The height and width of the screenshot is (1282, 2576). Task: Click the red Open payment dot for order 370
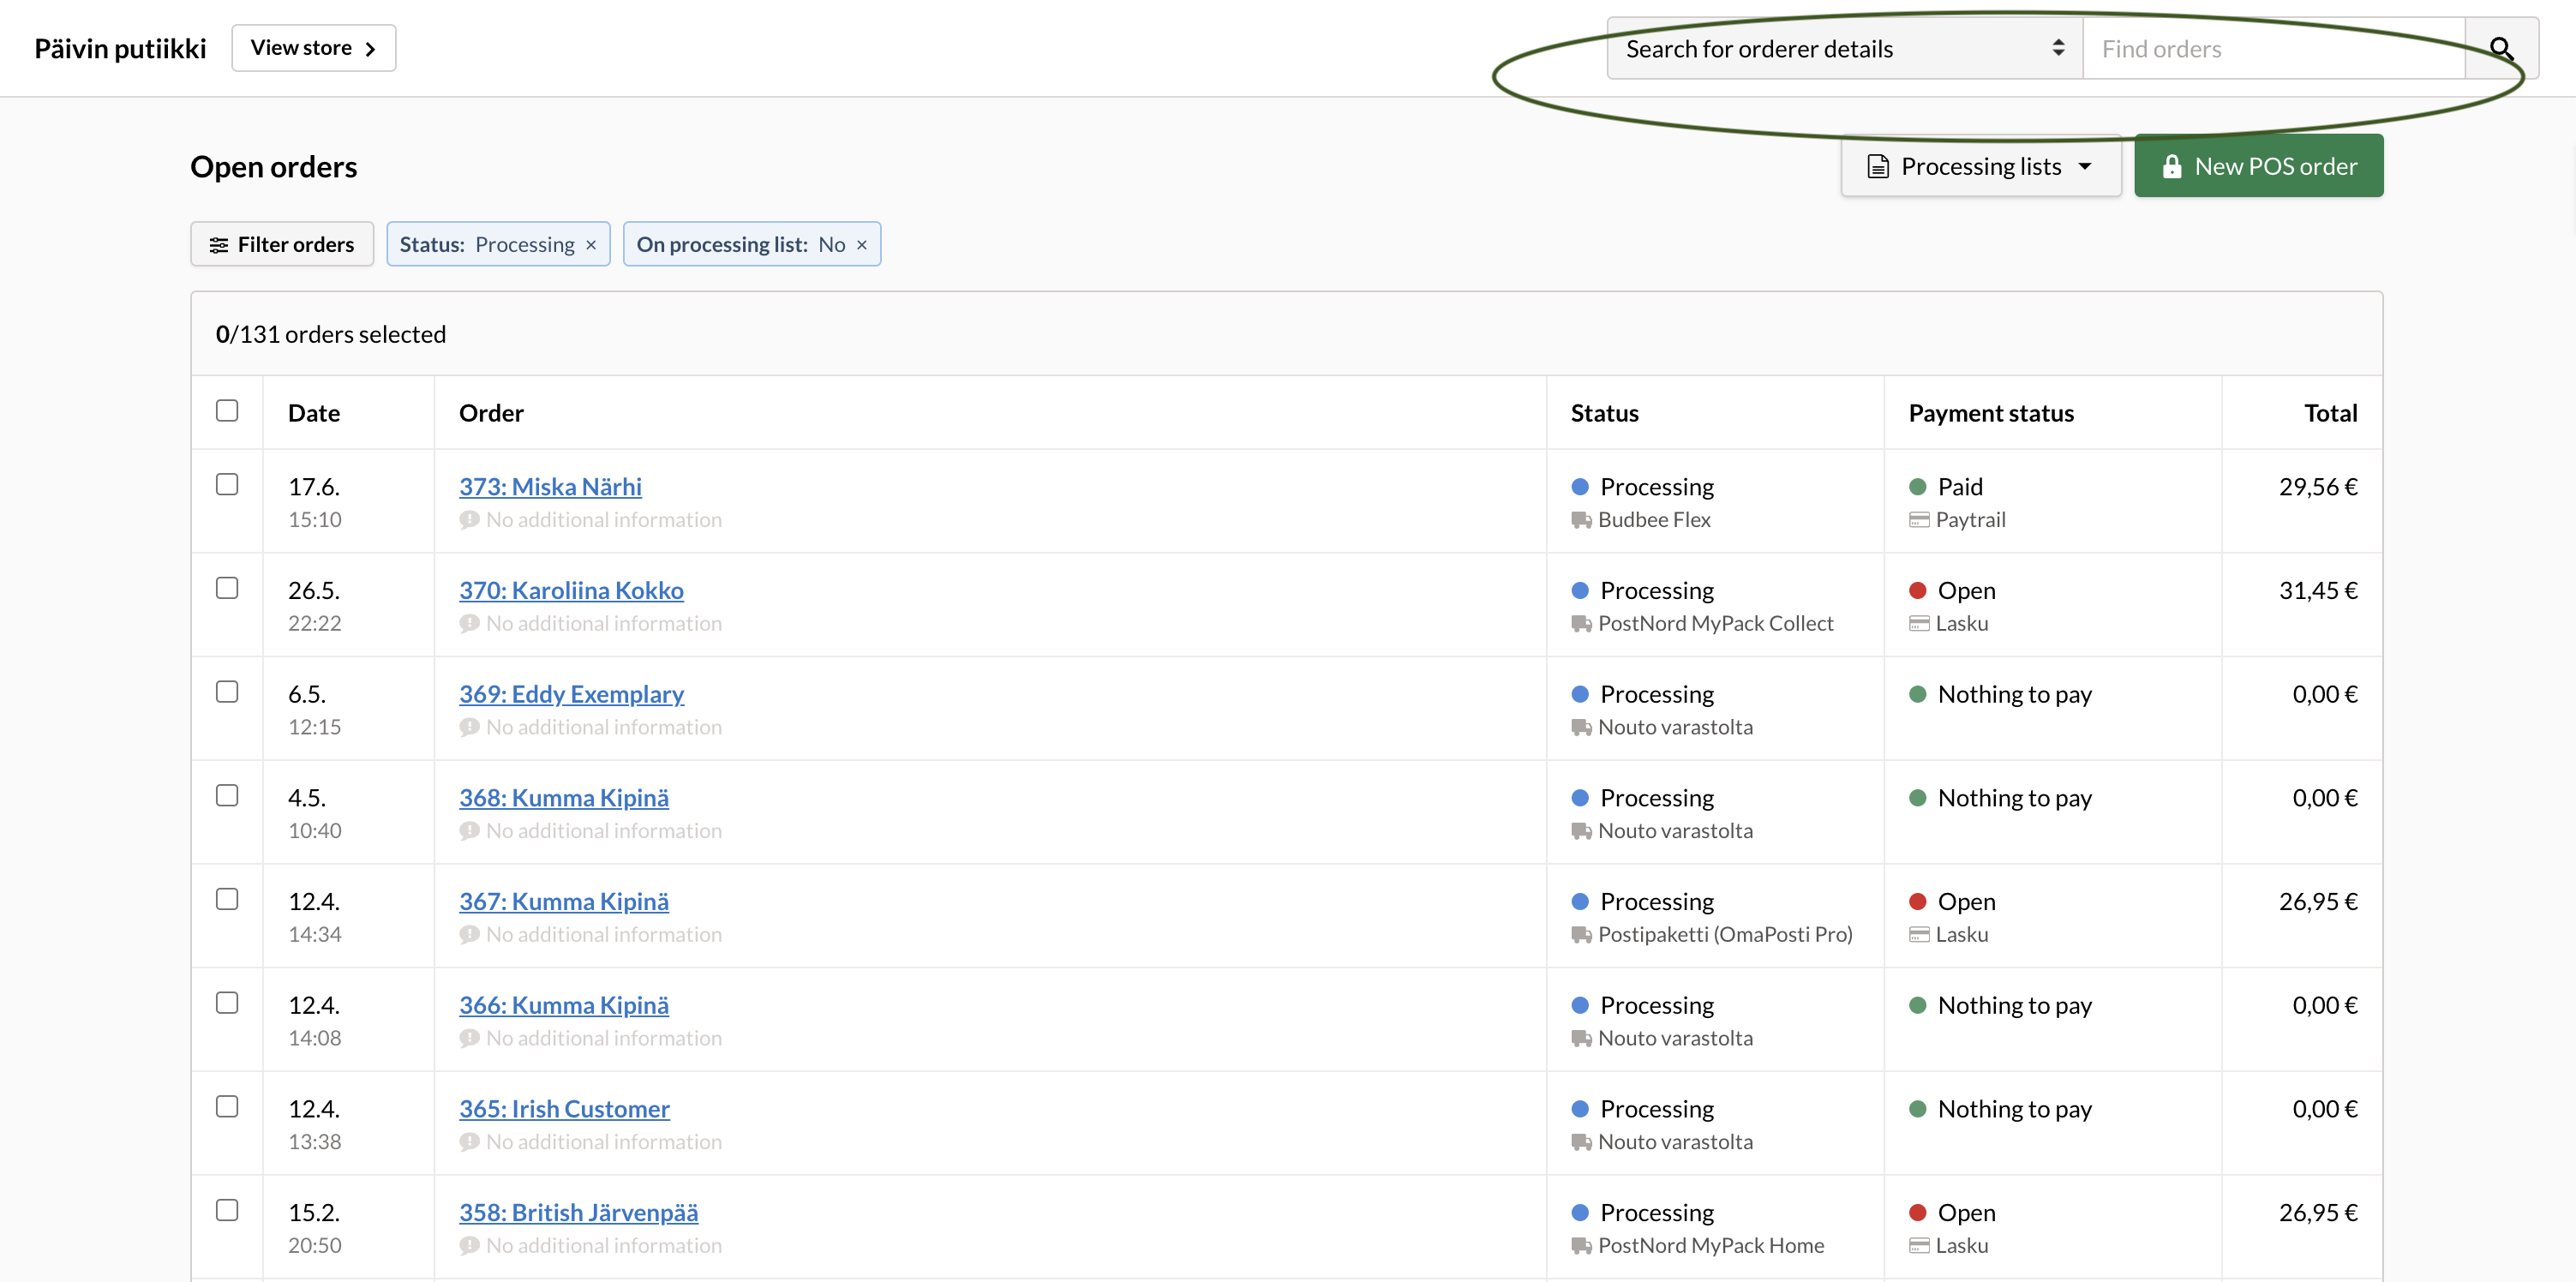[x=1918, y=591]
